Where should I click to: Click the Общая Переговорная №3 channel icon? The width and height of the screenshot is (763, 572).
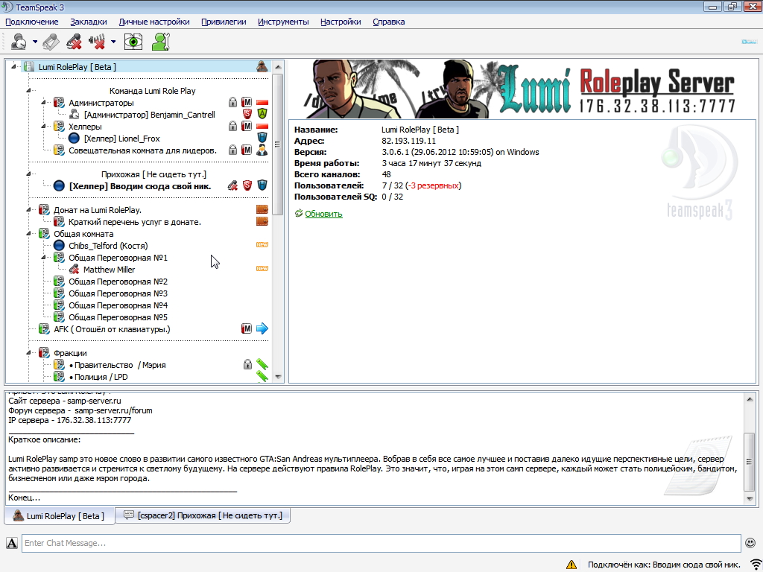59,293
